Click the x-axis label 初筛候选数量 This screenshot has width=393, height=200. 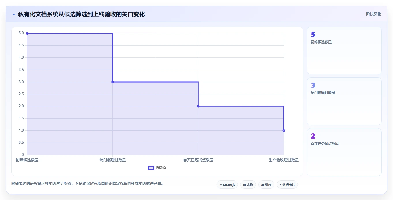27,160
